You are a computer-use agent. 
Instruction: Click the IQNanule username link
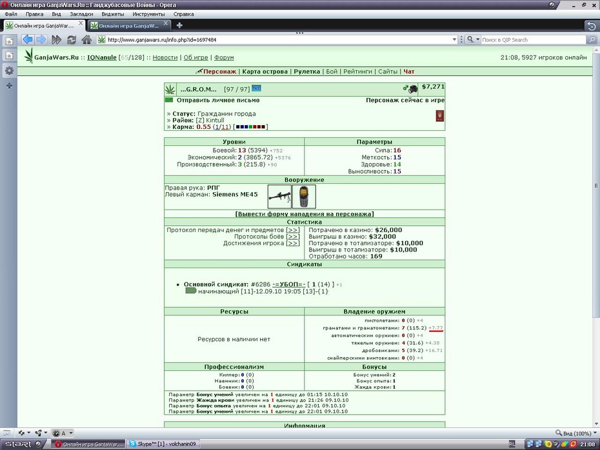point(102,57)
